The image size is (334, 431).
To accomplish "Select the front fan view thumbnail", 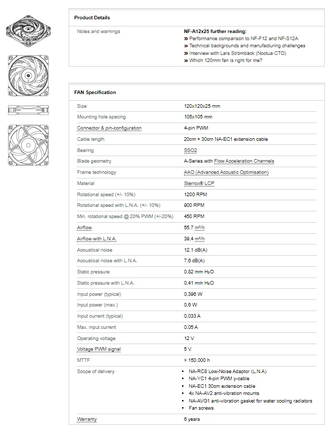I will pyautogui.click(x=28, y=75).
